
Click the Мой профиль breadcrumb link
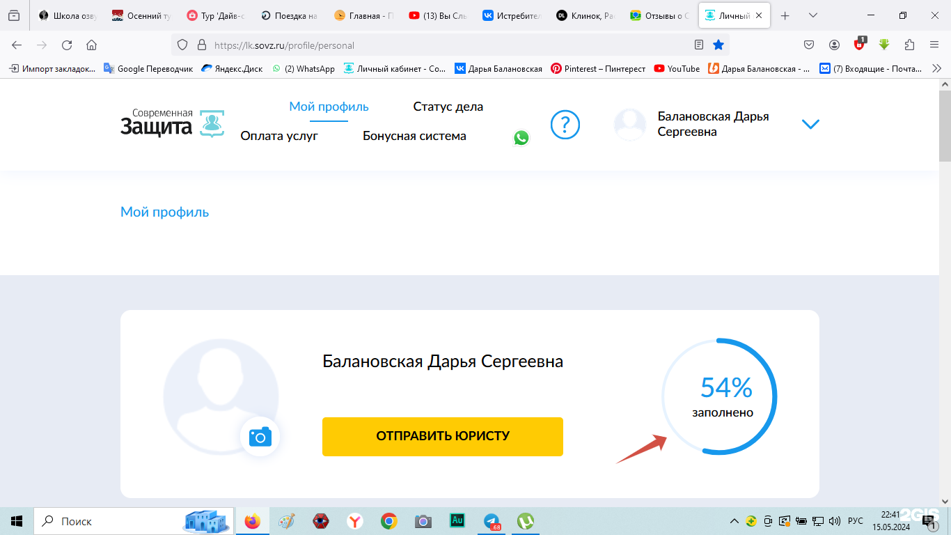pyautogui.click(x=164, y=212)
